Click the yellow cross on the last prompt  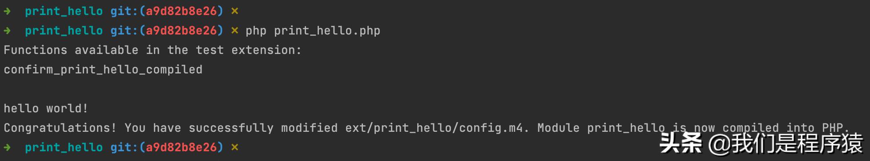coord(235,148)
